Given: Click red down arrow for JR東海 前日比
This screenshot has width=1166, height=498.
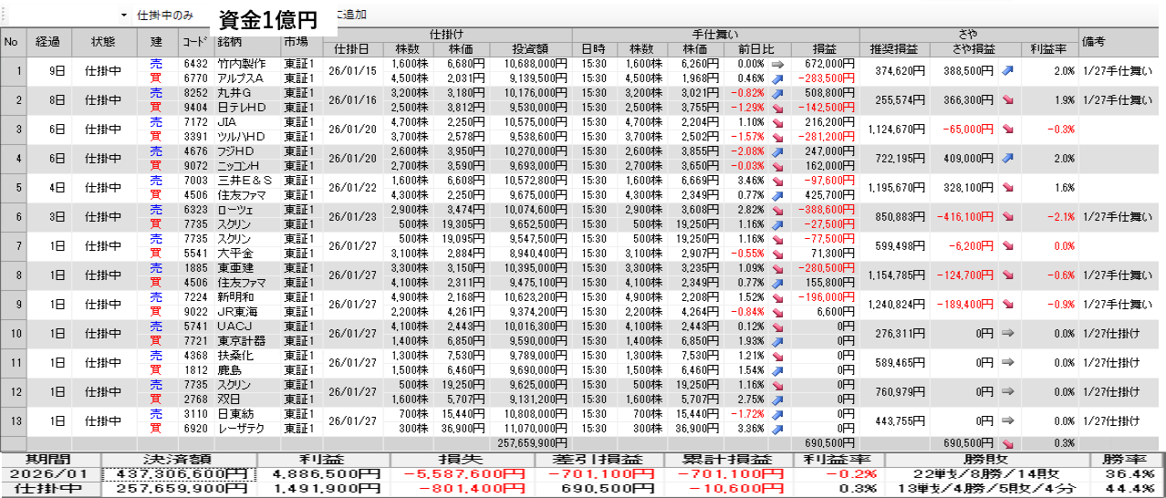Looking at the screenshot, I should coord(777,311).
